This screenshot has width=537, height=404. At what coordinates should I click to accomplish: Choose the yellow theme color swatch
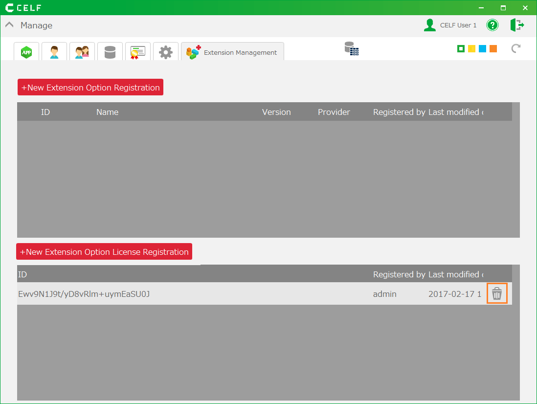pos(471,48)
